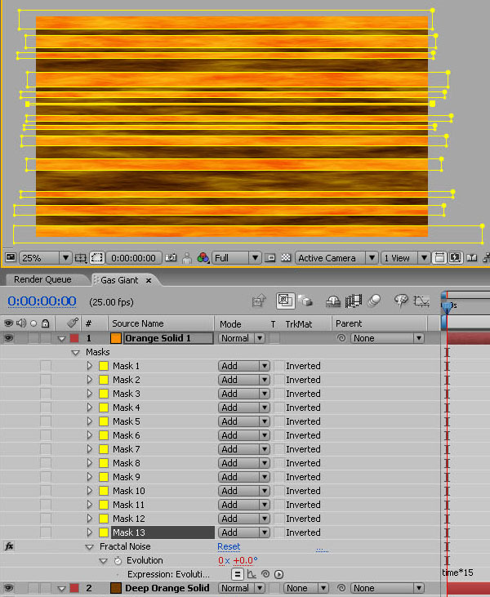The width and height of the screenshot is (490, 597).
Task: Hide the Orange Solid 1 layer
Action: tap(9, 338)
